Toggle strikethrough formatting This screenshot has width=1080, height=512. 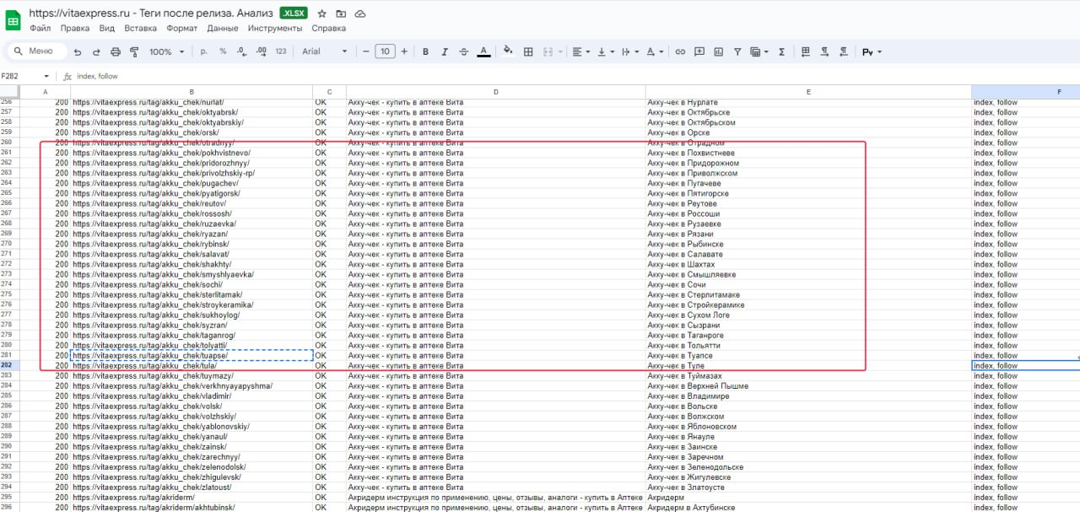(464, 51)
